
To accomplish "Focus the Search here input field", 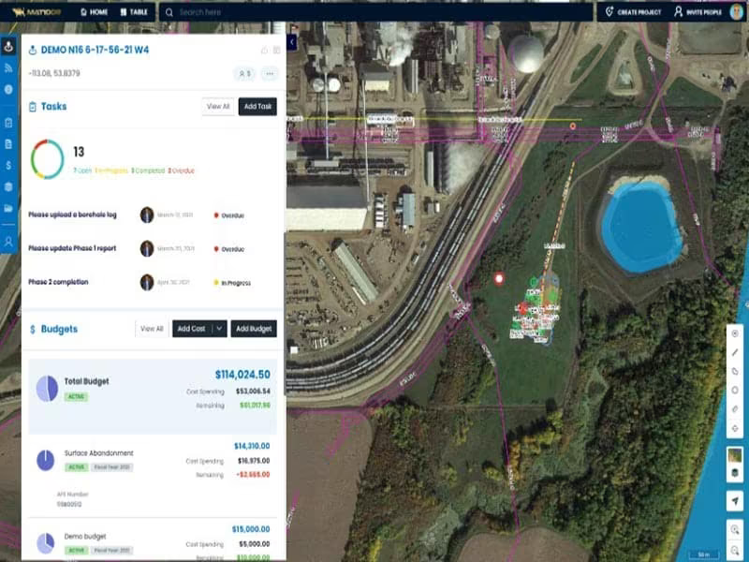I will [376, 12].
